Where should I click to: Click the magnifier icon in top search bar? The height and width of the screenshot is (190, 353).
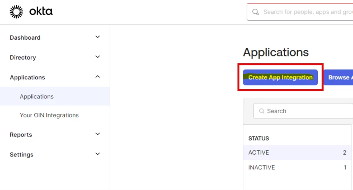click(255, 12)
